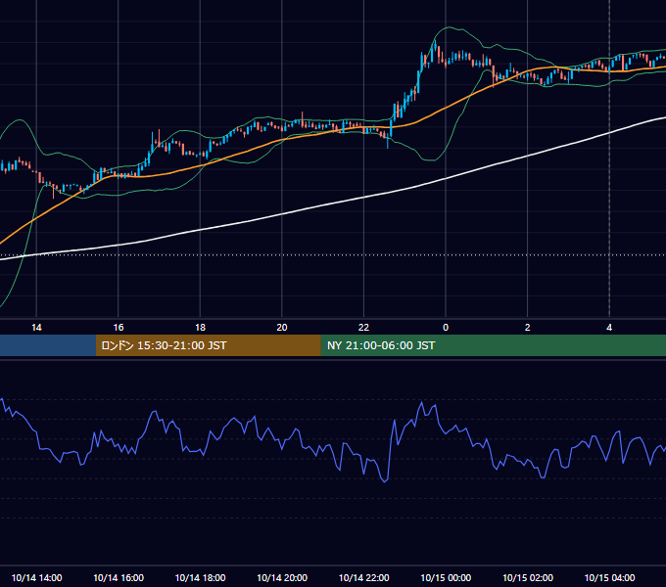Click the 10/15 00:00 date label
The image size is (666, 587).
[x=446, y=577]
